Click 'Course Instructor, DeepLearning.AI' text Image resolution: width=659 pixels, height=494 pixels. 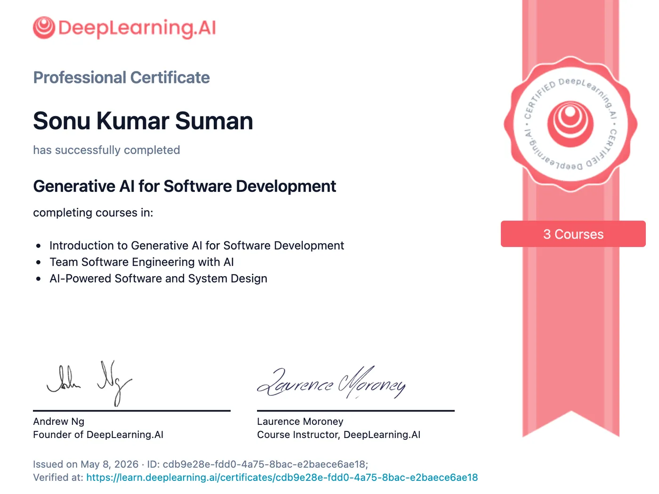pyautogui.click(x=339, y=435)
